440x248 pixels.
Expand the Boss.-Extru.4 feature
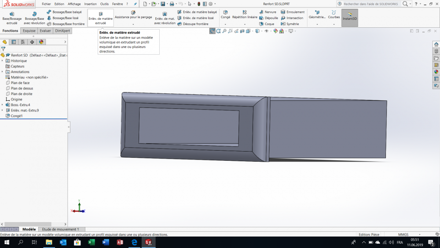pos(2,105)
